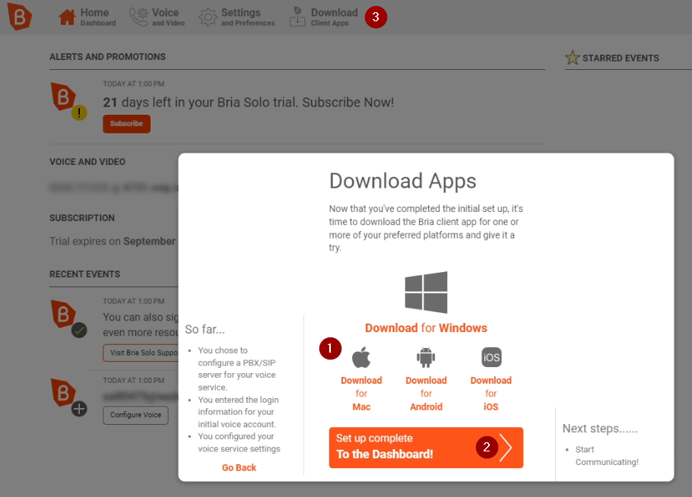Screen dimensions: 692x497
Task: Click the Starred Events heading
Action: pyautogui.click(x=620, y=59)
